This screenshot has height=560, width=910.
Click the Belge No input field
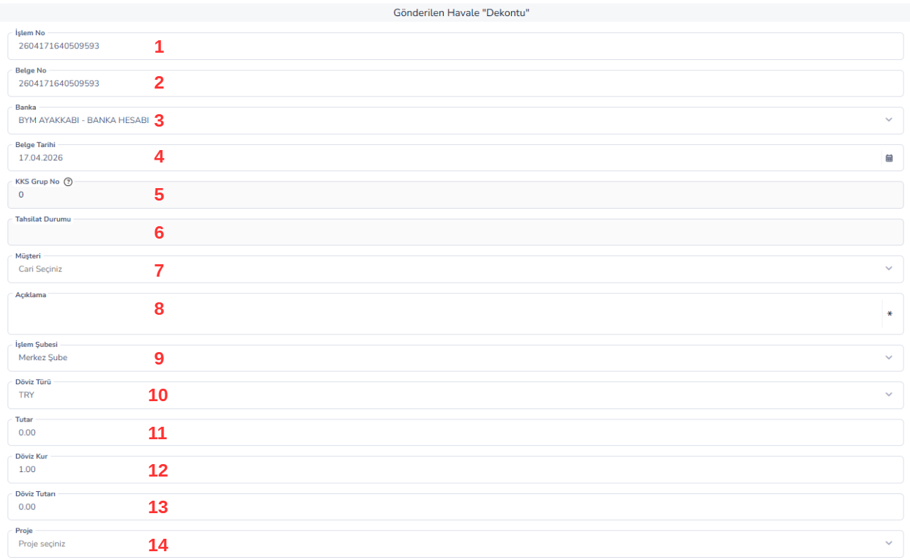coord(455,83)
